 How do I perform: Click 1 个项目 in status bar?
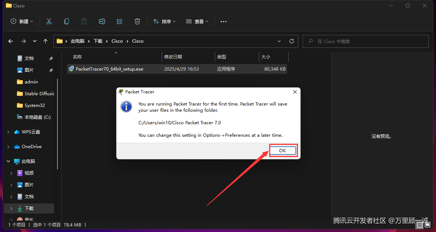(x=17, y=225)
